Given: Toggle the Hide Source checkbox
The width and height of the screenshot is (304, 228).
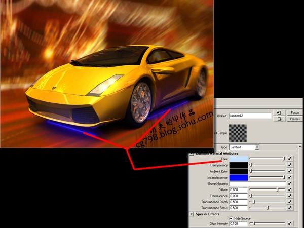Looking at the screenshot, I should tap(231, 218).
